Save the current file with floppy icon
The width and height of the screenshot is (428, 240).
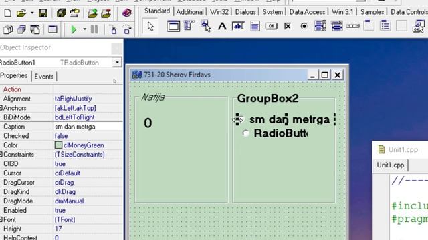pos(43,13)
